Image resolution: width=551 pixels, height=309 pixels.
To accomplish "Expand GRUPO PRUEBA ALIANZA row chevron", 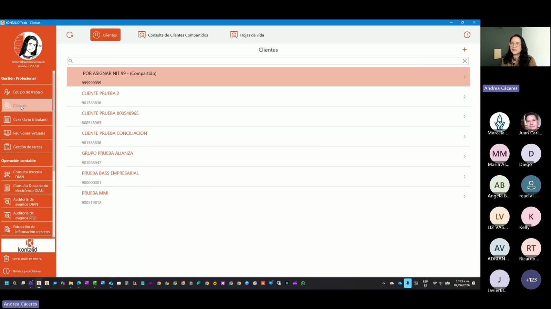I will pos(465,156).
